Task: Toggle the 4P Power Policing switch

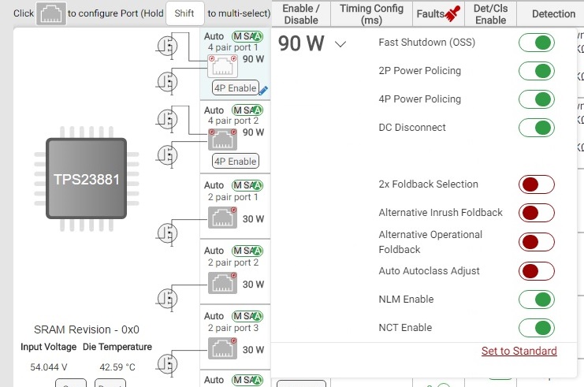Action: tap(537, 99)
